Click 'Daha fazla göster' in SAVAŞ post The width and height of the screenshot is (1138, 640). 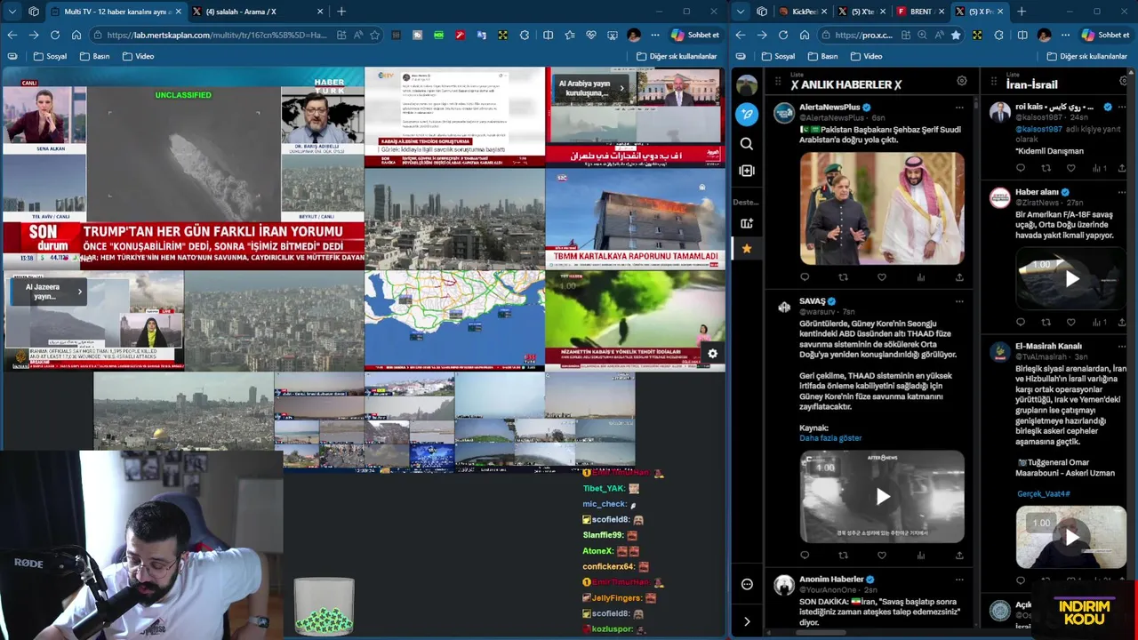830,438
